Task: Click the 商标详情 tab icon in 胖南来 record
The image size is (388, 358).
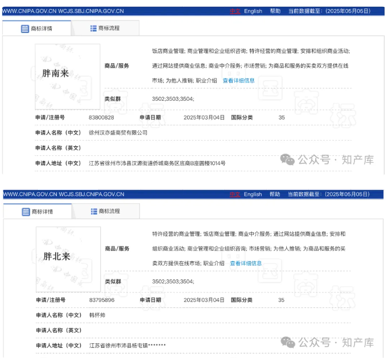Action: point(25,29)
